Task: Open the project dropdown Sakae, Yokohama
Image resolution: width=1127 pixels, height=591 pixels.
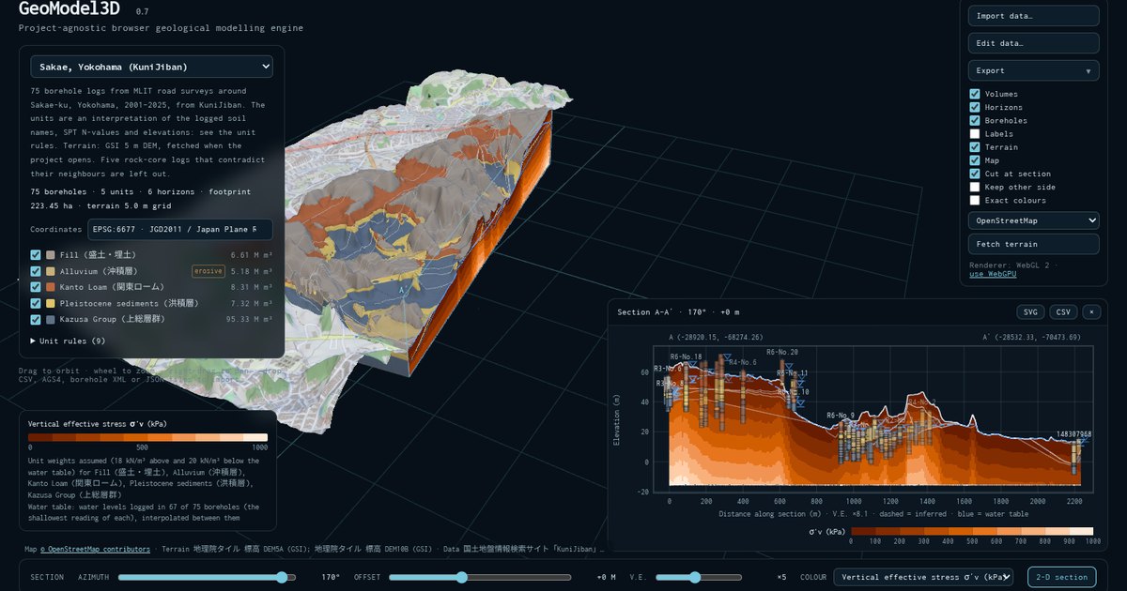Action: pos(152,67)
